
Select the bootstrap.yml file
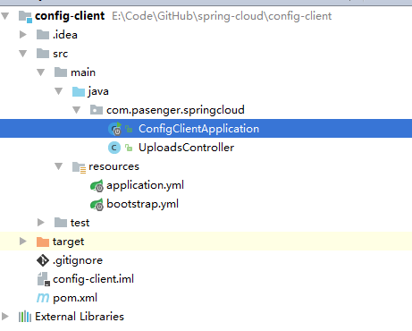point(143,204)
